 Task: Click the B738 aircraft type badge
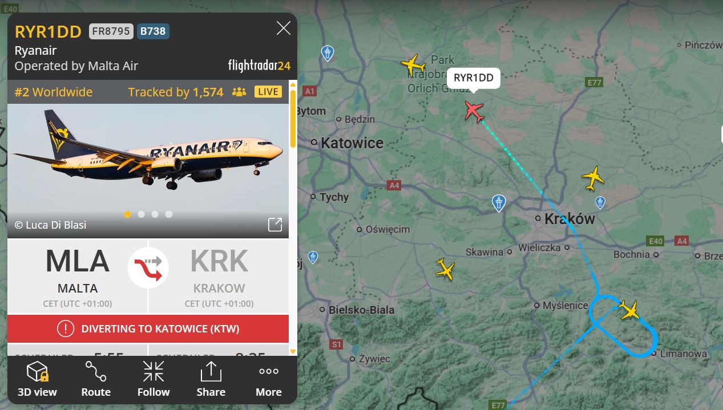[153, 31]
